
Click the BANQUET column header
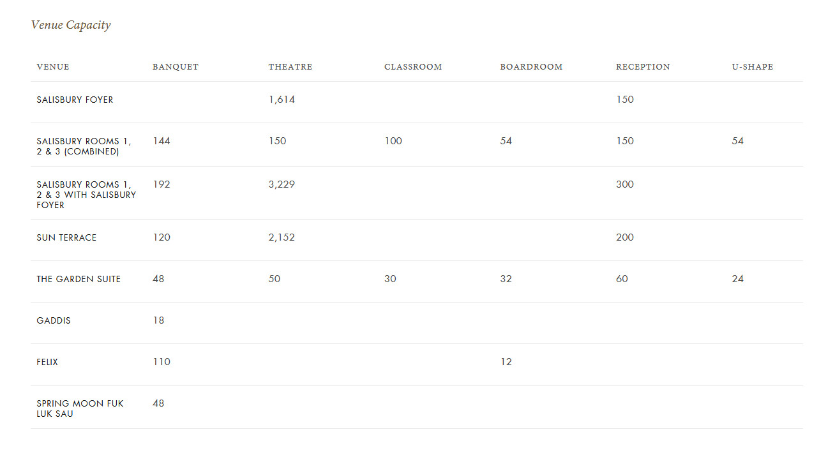point(176,67)
